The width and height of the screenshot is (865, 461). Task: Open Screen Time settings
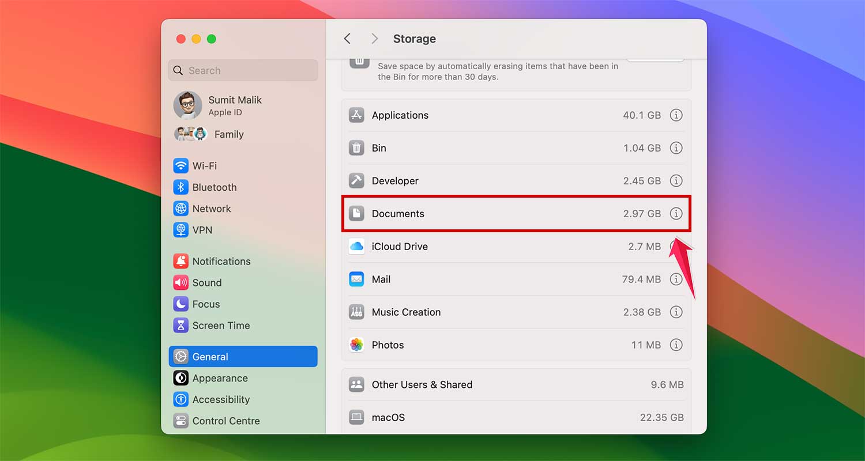[x=221, y=325]
